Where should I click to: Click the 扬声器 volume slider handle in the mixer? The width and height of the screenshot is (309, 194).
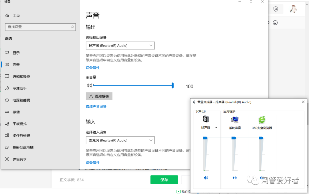205,138
